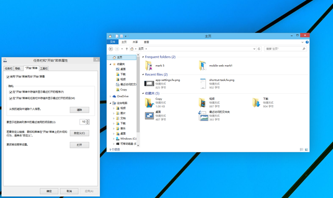Click the navigation pane scrollbar down arrow
Screen dimensions: 333x198
click(x=138, y=145)
